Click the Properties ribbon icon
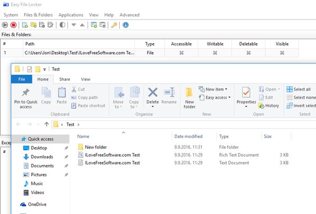Screen dimensions: 316x214 pos(246,93)
